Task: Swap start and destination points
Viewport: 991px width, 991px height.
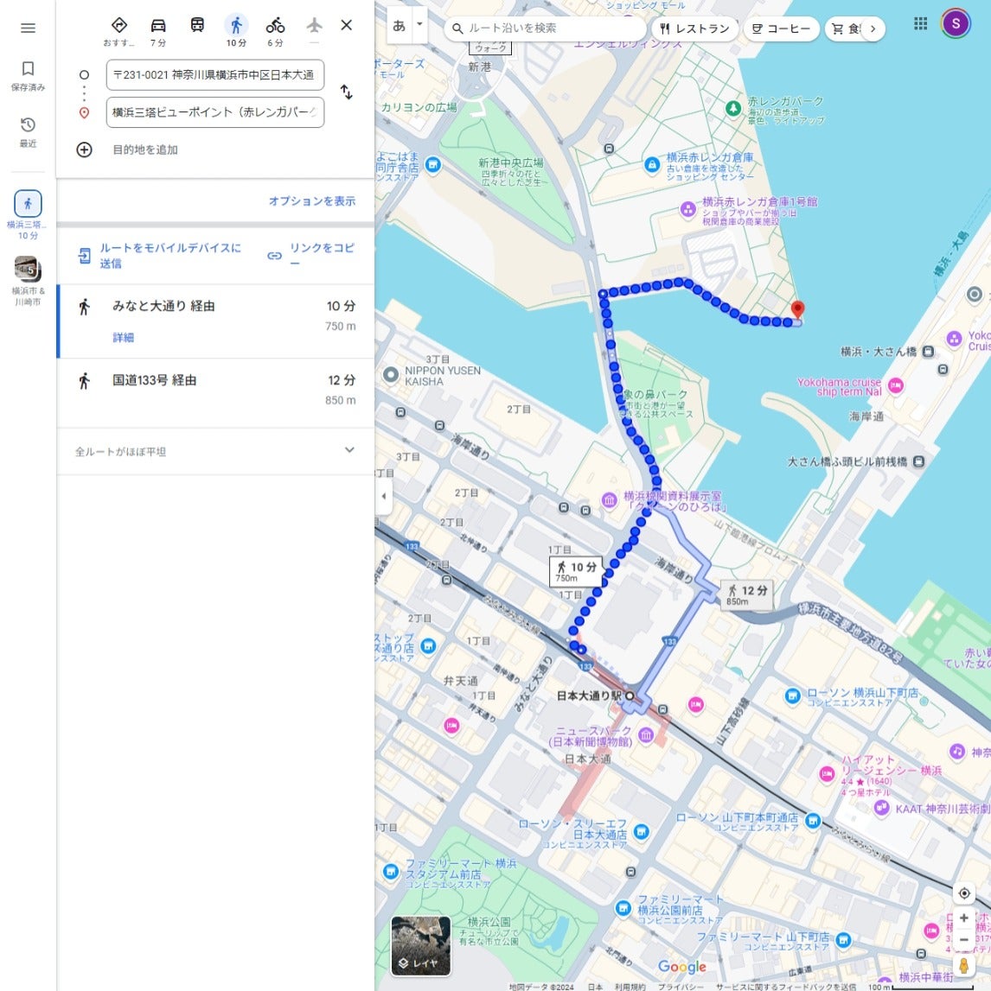Action: pyautogui.click(x=346, y=92)
